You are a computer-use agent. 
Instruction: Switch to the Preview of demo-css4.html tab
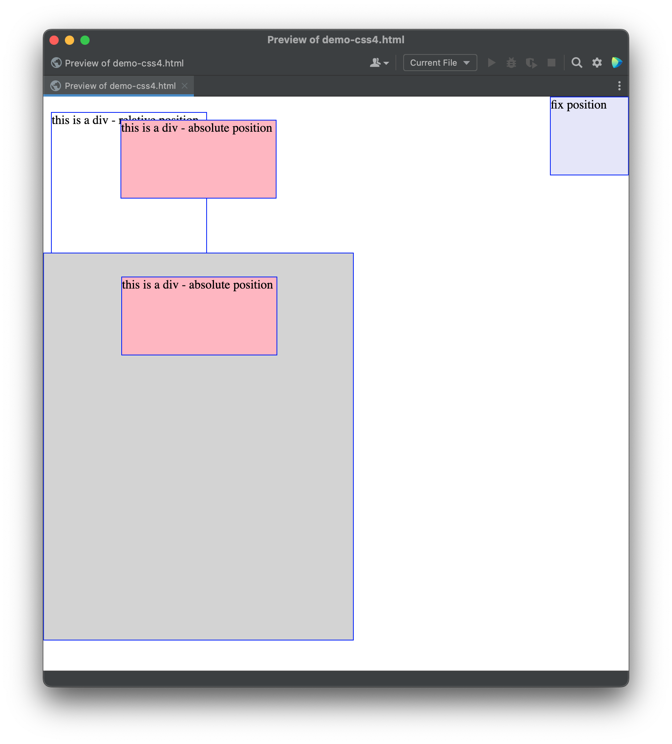point(116,85)
